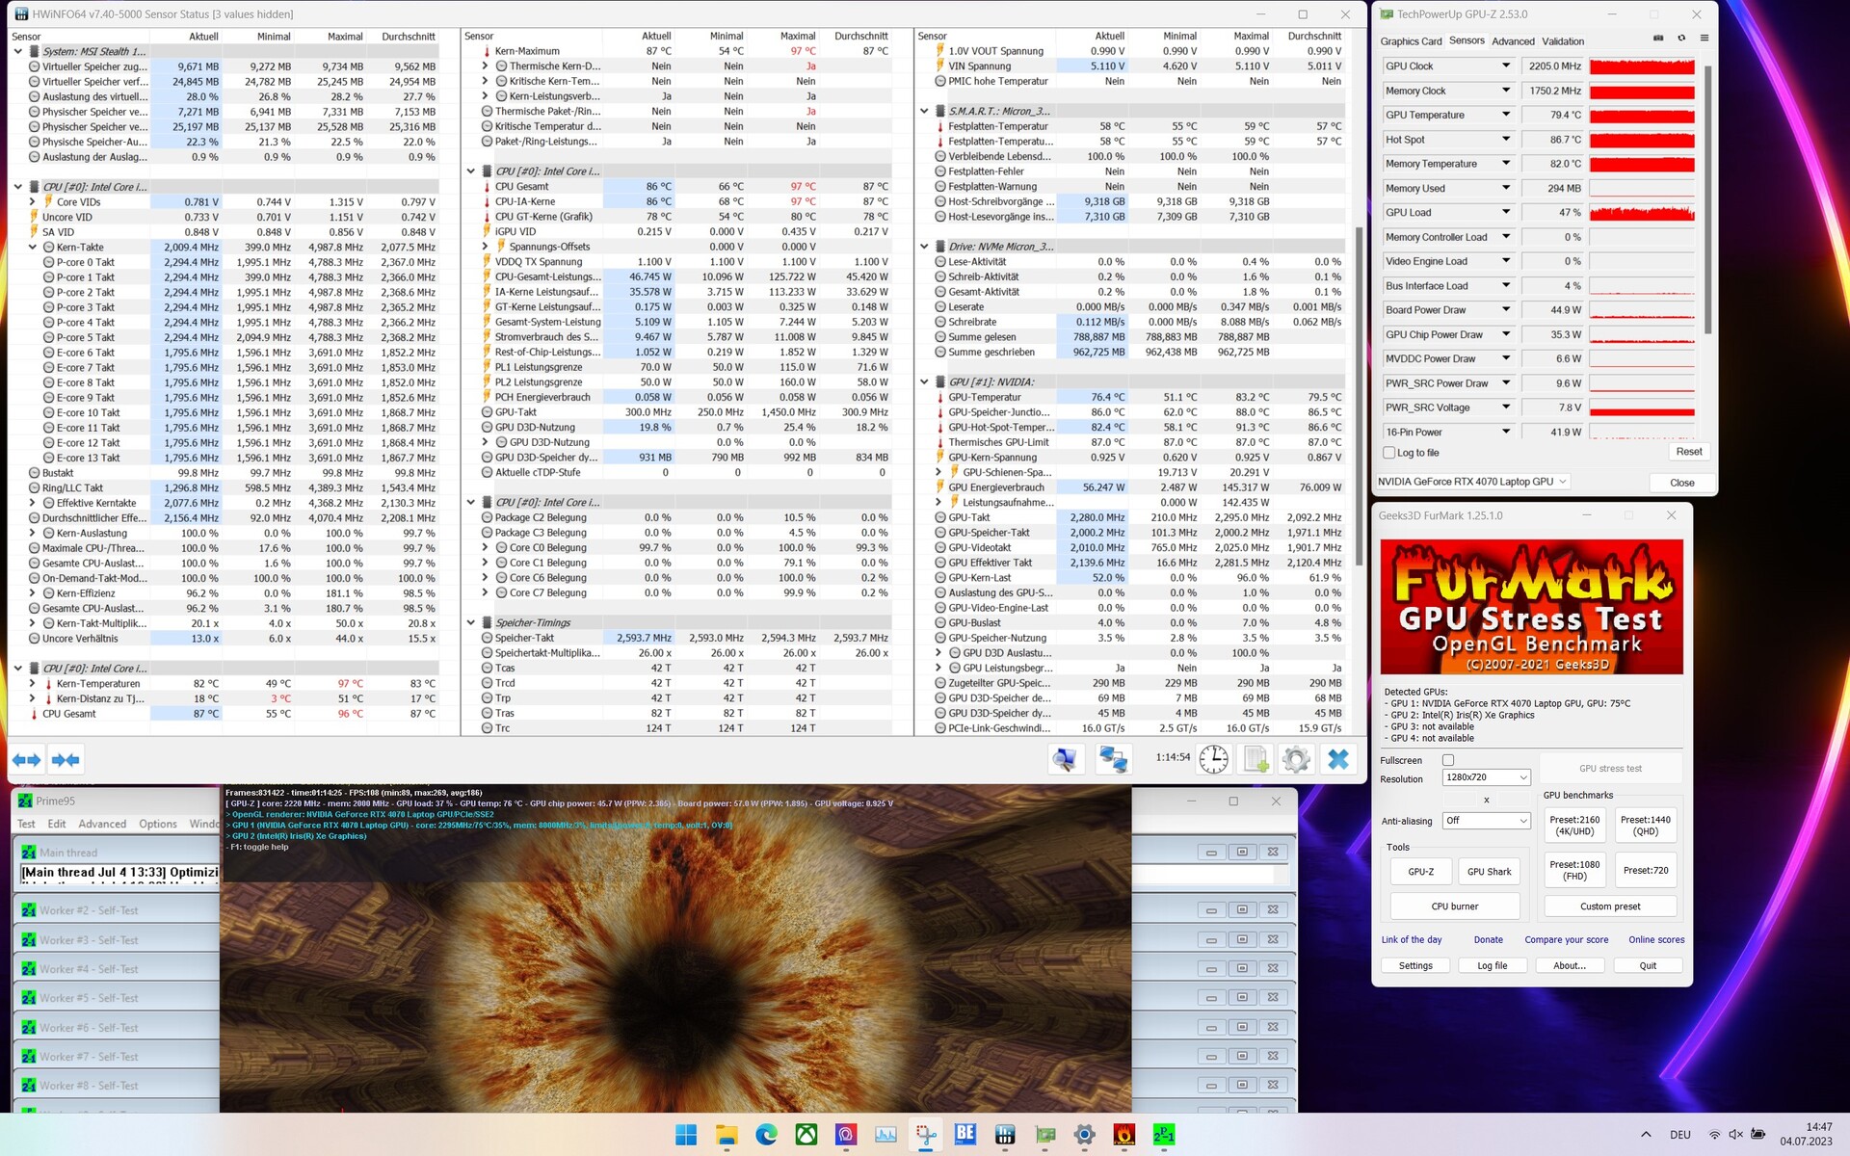Click the CPU burner button

point(1454,906)
